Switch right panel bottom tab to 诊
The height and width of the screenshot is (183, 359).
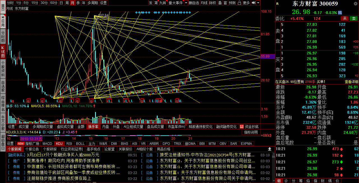tap(286, 181)
